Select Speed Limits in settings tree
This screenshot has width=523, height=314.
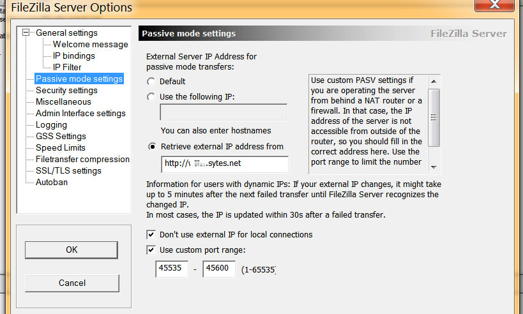coord(61,148)
